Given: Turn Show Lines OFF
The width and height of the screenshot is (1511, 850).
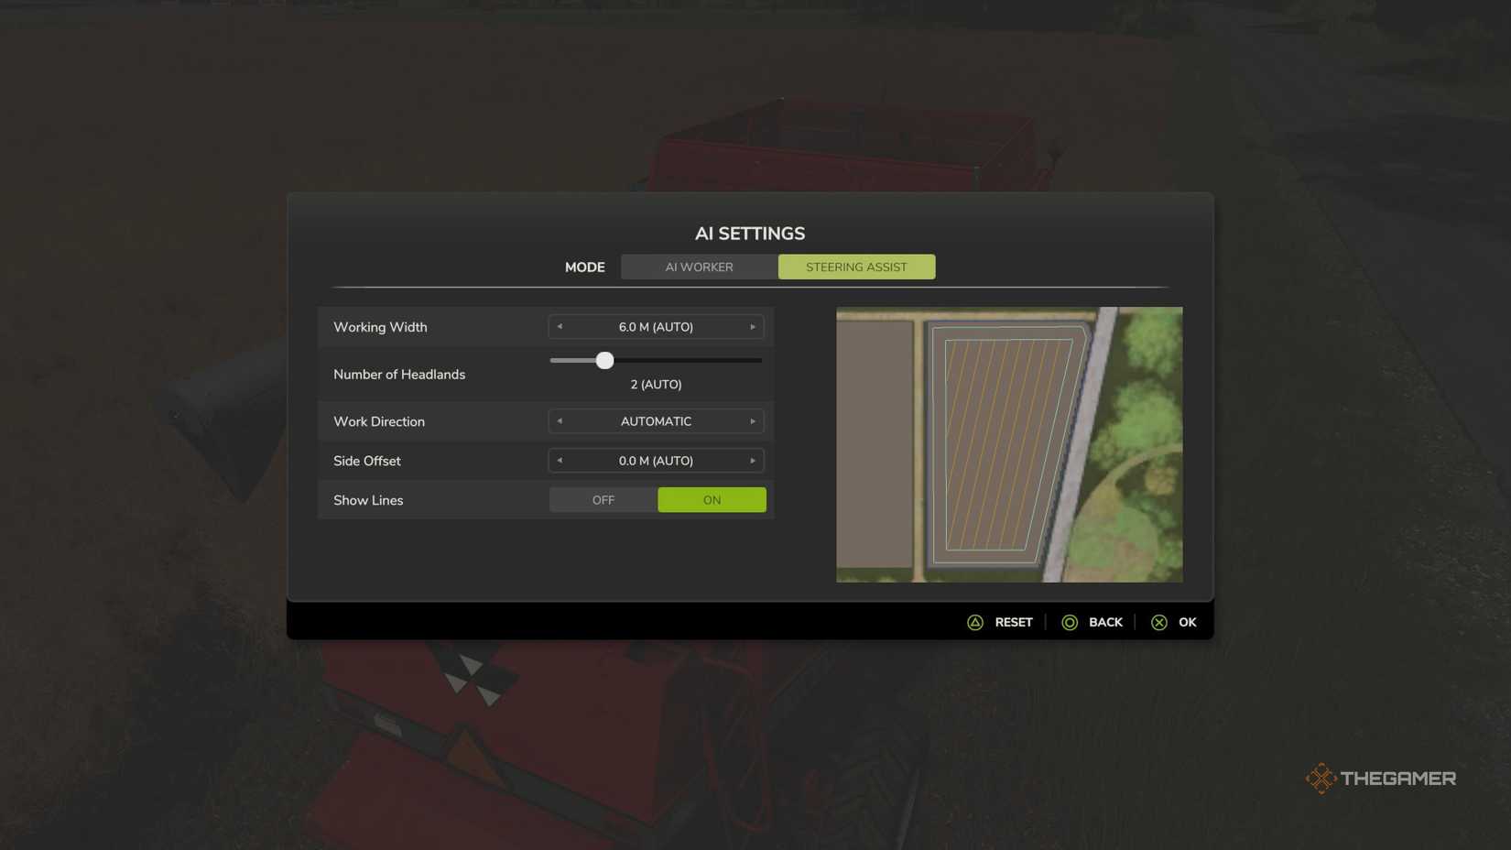Looking at the screenshot, I should coord(603,500).
